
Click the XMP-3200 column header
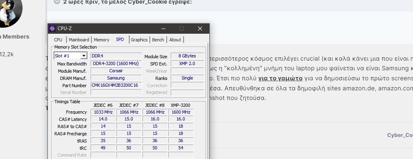coord(180,105)
